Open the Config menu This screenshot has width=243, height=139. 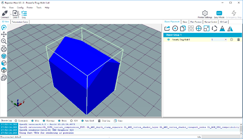[x=20, y=7]
